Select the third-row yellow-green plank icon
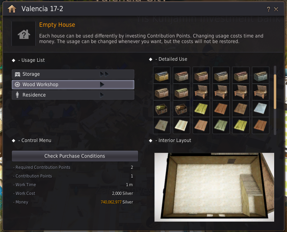Image resolution: width=287 pixels, height=232 pixels. [201, 109]
